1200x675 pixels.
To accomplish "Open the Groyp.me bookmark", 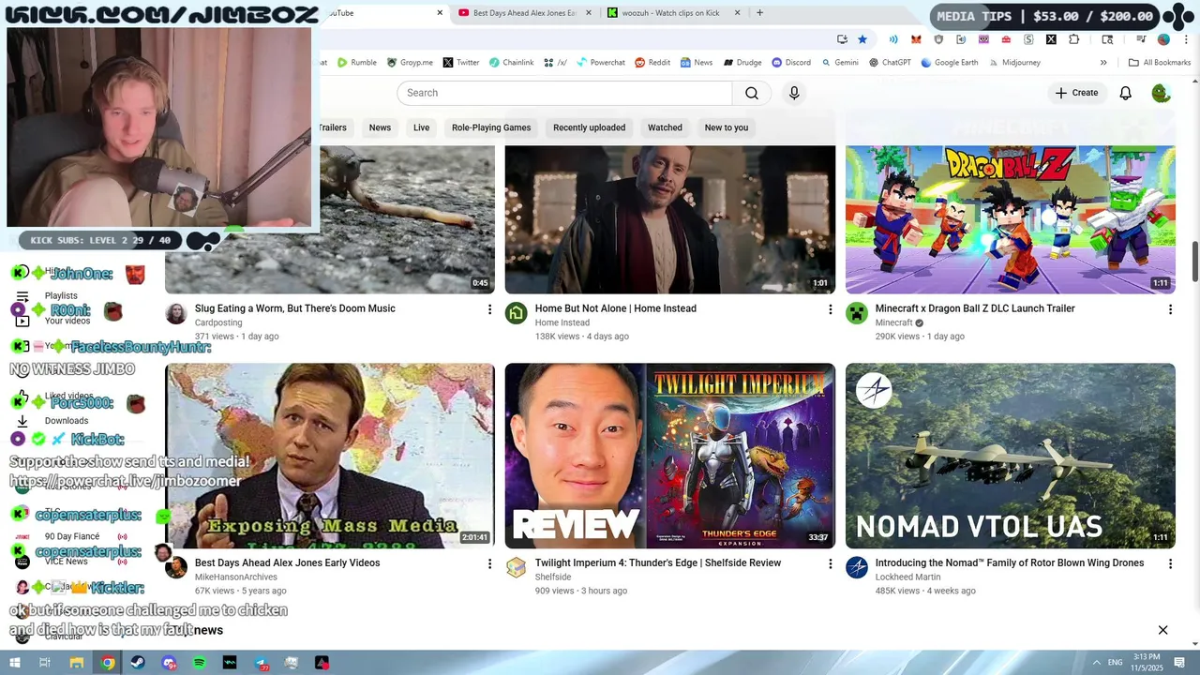I will coord(410,63).
